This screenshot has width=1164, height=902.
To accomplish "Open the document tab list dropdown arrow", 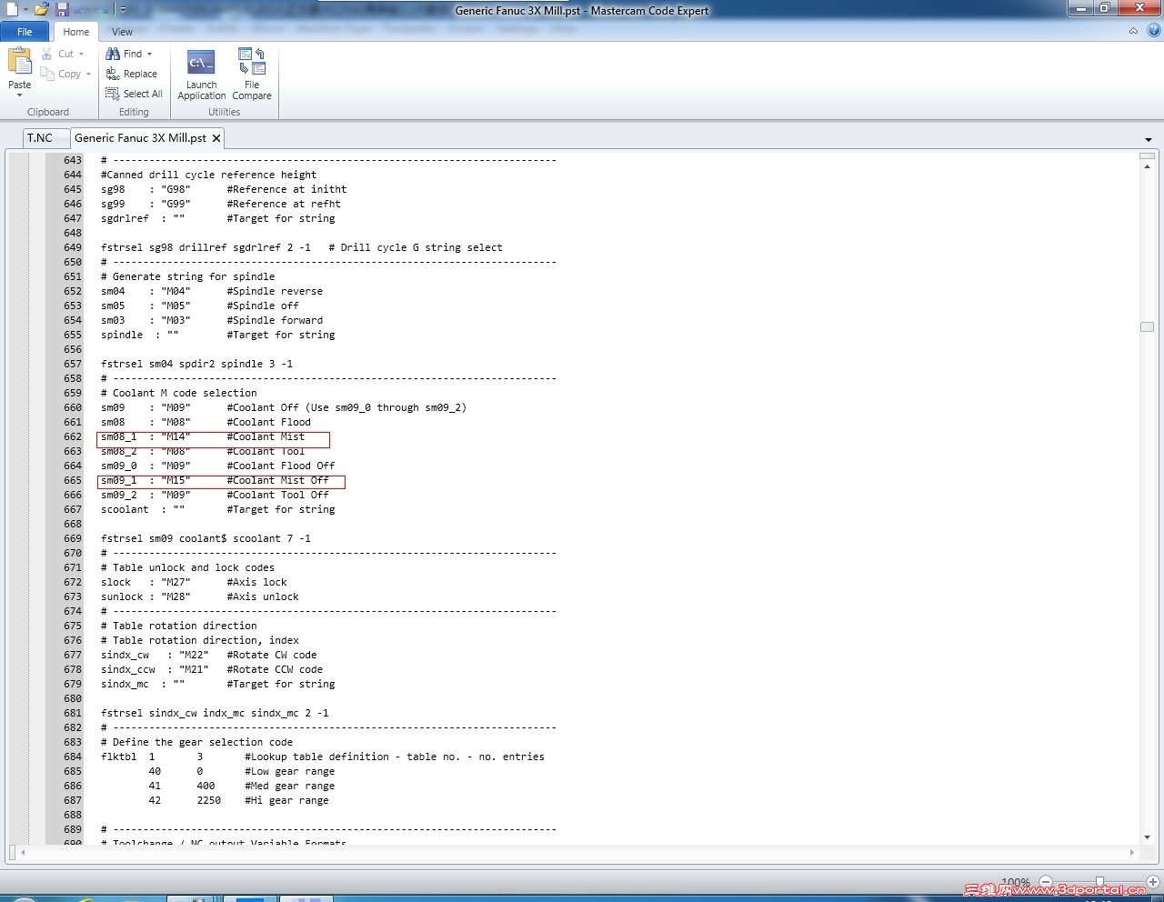I will (x=1149, y=140).
